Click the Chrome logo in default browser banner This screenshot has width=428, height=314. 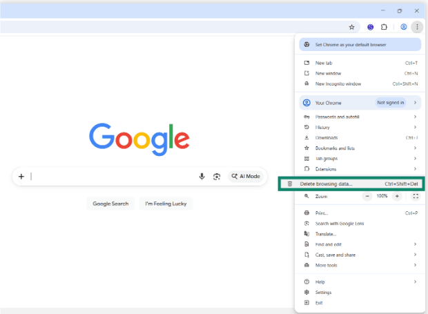307,44
